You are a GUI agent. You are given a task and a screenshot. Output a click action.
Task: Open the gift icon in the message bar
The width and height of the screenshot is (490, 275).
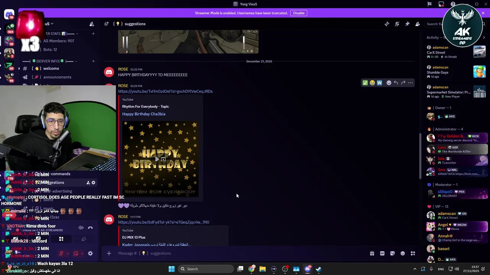pyautogui.click(x=372, y=253)
